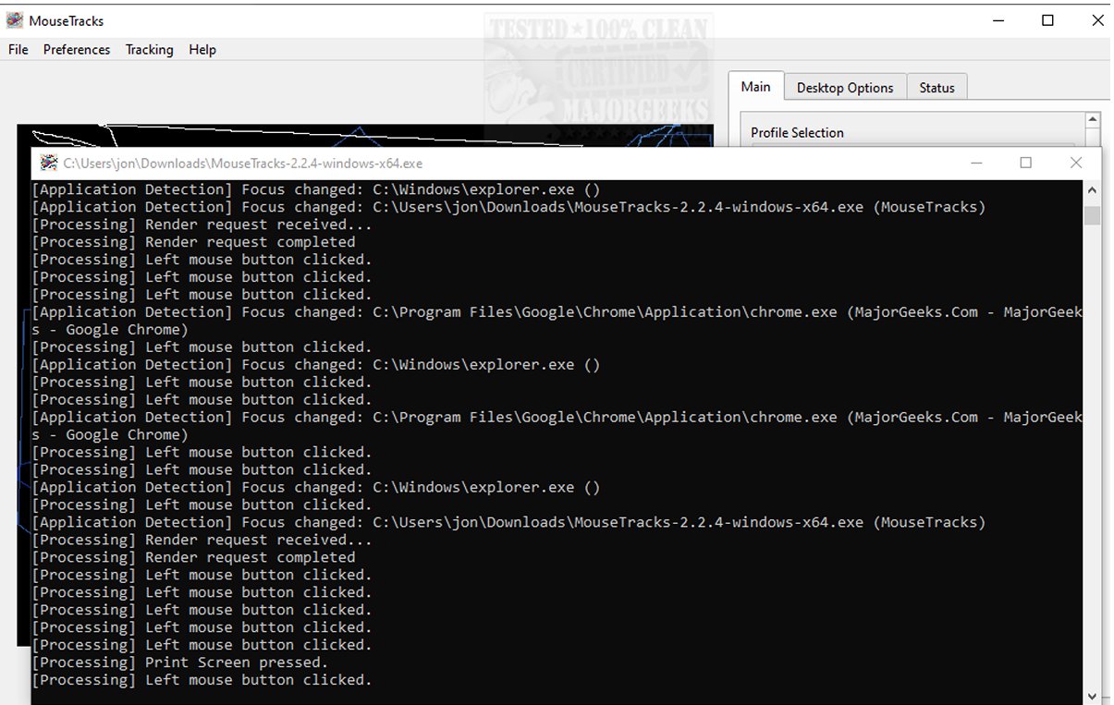The height and width of the screenshot is (705, 1114).
Task: Click the console window's title bar icon
Action: click(49, 163)
